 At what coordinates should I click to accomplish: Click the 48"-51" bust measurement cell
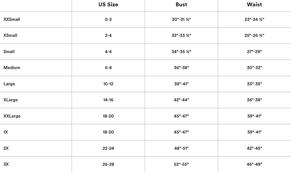pyautogui.click(x=181, y=148)
